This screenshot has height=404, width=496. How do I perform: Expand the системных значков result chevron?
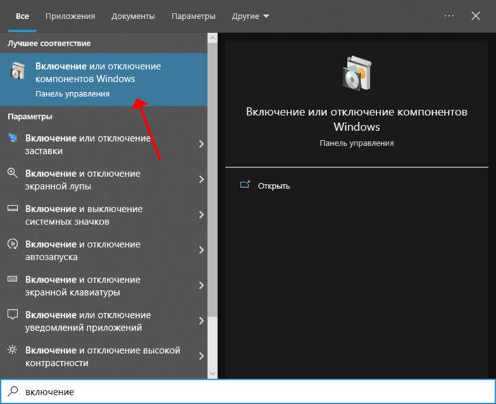click(x=202, y=215)
